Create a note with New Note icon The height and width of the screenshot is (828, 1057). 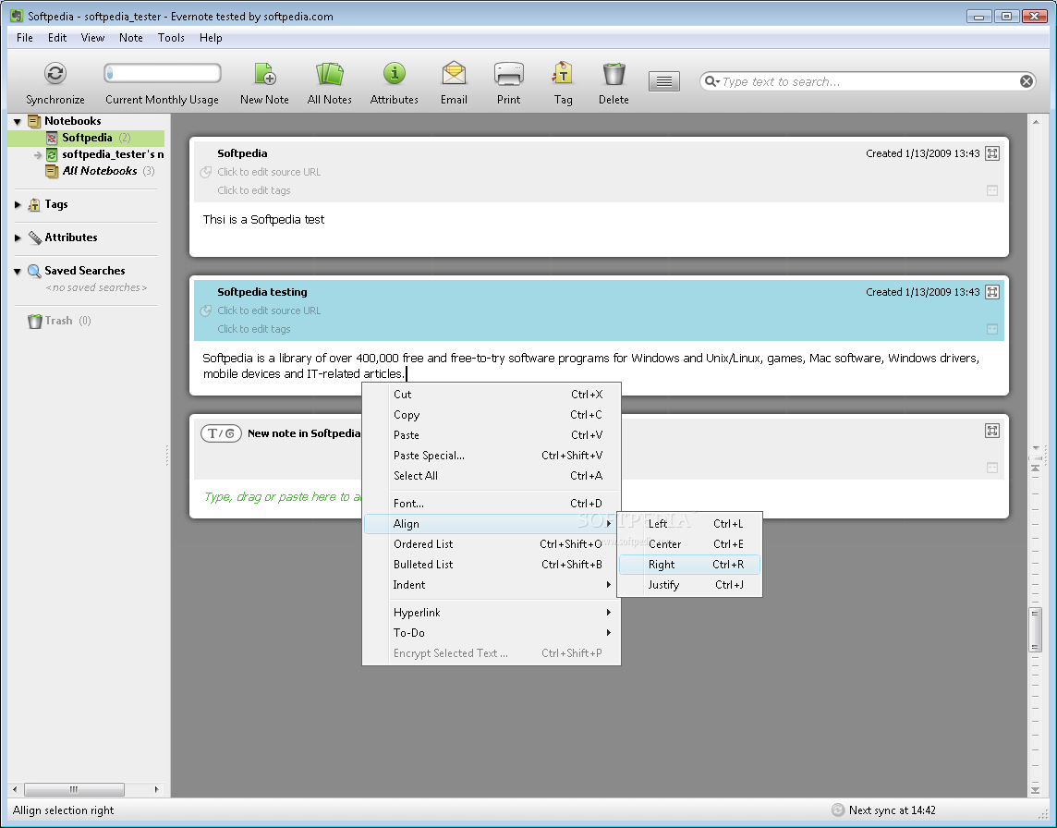coord(265,74)
